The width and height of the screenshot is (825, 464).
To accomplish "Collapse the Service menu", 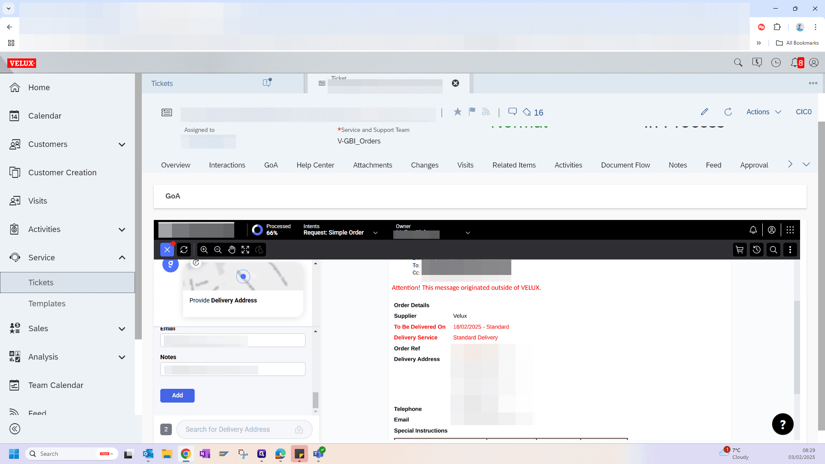I will (x=122, y=258).
